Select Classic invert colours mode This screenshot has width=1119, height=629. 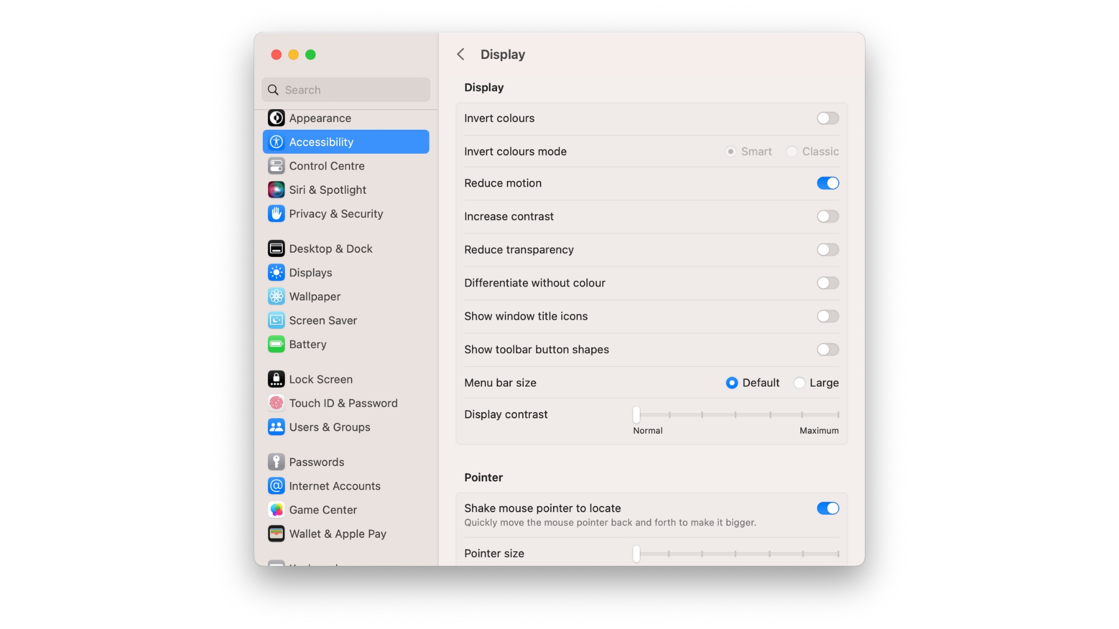click(793, 151)
